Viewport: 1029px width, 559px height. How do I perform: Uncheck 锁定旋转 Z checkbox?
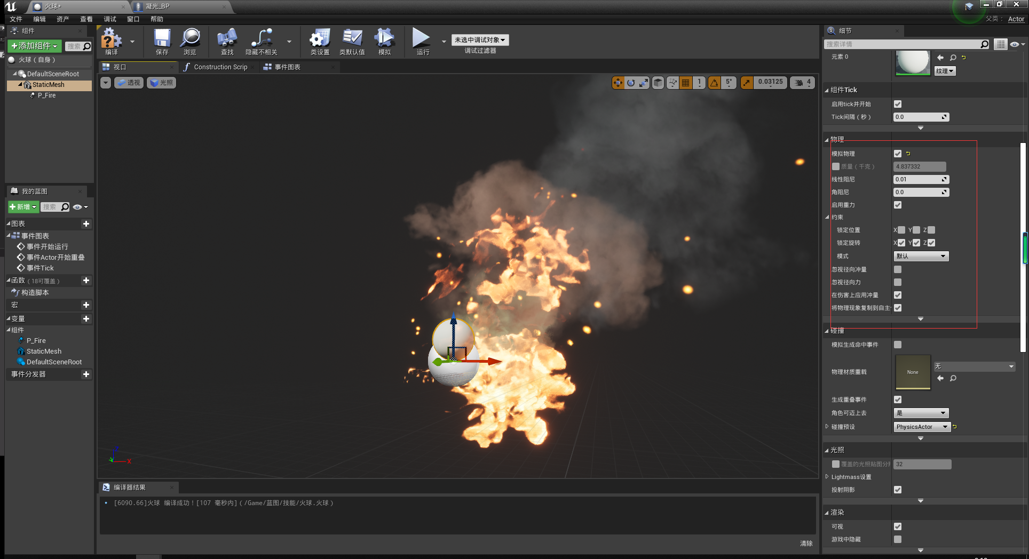pos(931,243)
